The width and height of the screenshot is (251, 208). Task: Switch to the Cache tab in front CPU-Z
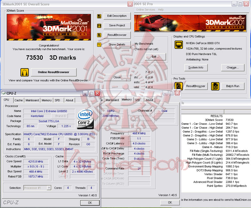[19, 100]
